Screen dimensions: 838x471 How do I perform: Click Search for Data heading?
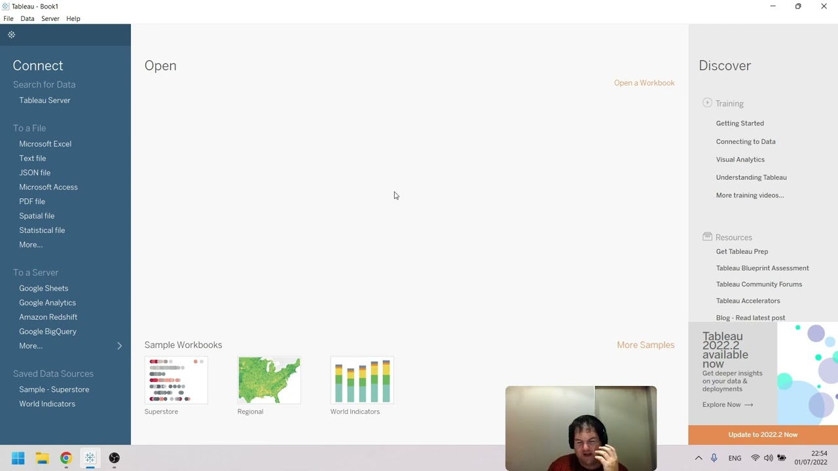pos(45,84)
